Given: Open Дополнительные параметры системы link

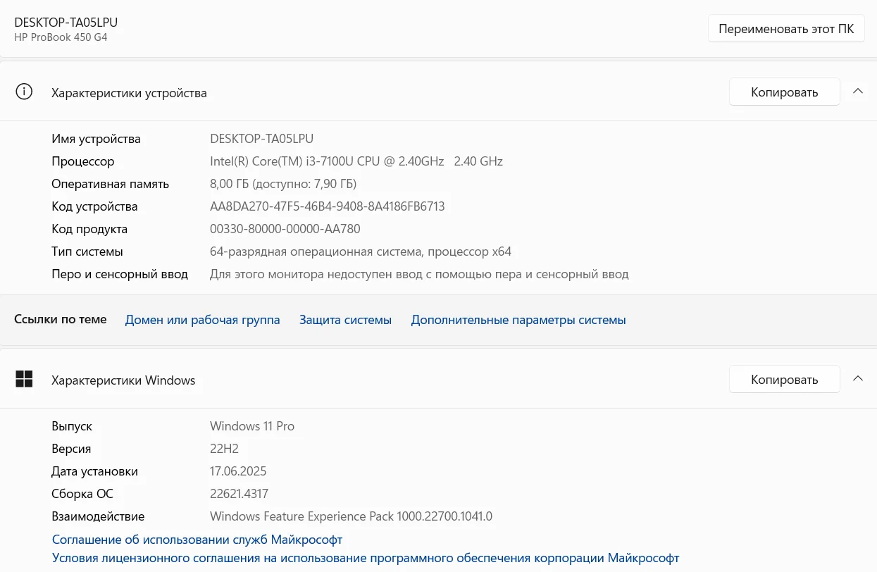Looking at the screenshot, I should pos(518,320).
